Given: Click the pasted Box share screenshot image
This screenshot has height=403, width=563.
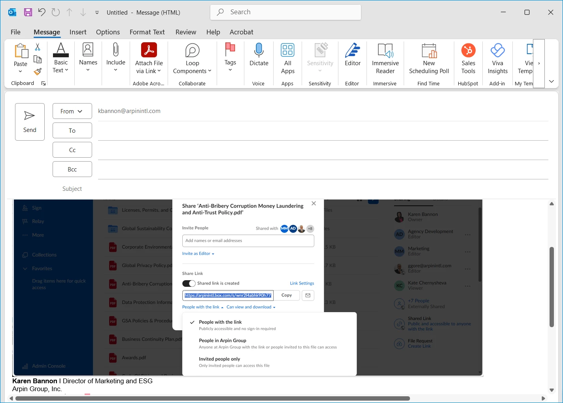Looking at the screenshot, I should click(248, 287).
